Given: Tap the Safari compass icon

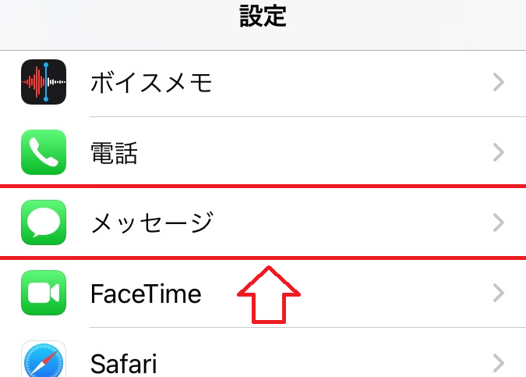Looking at the screenshot, I should [44, 361].
